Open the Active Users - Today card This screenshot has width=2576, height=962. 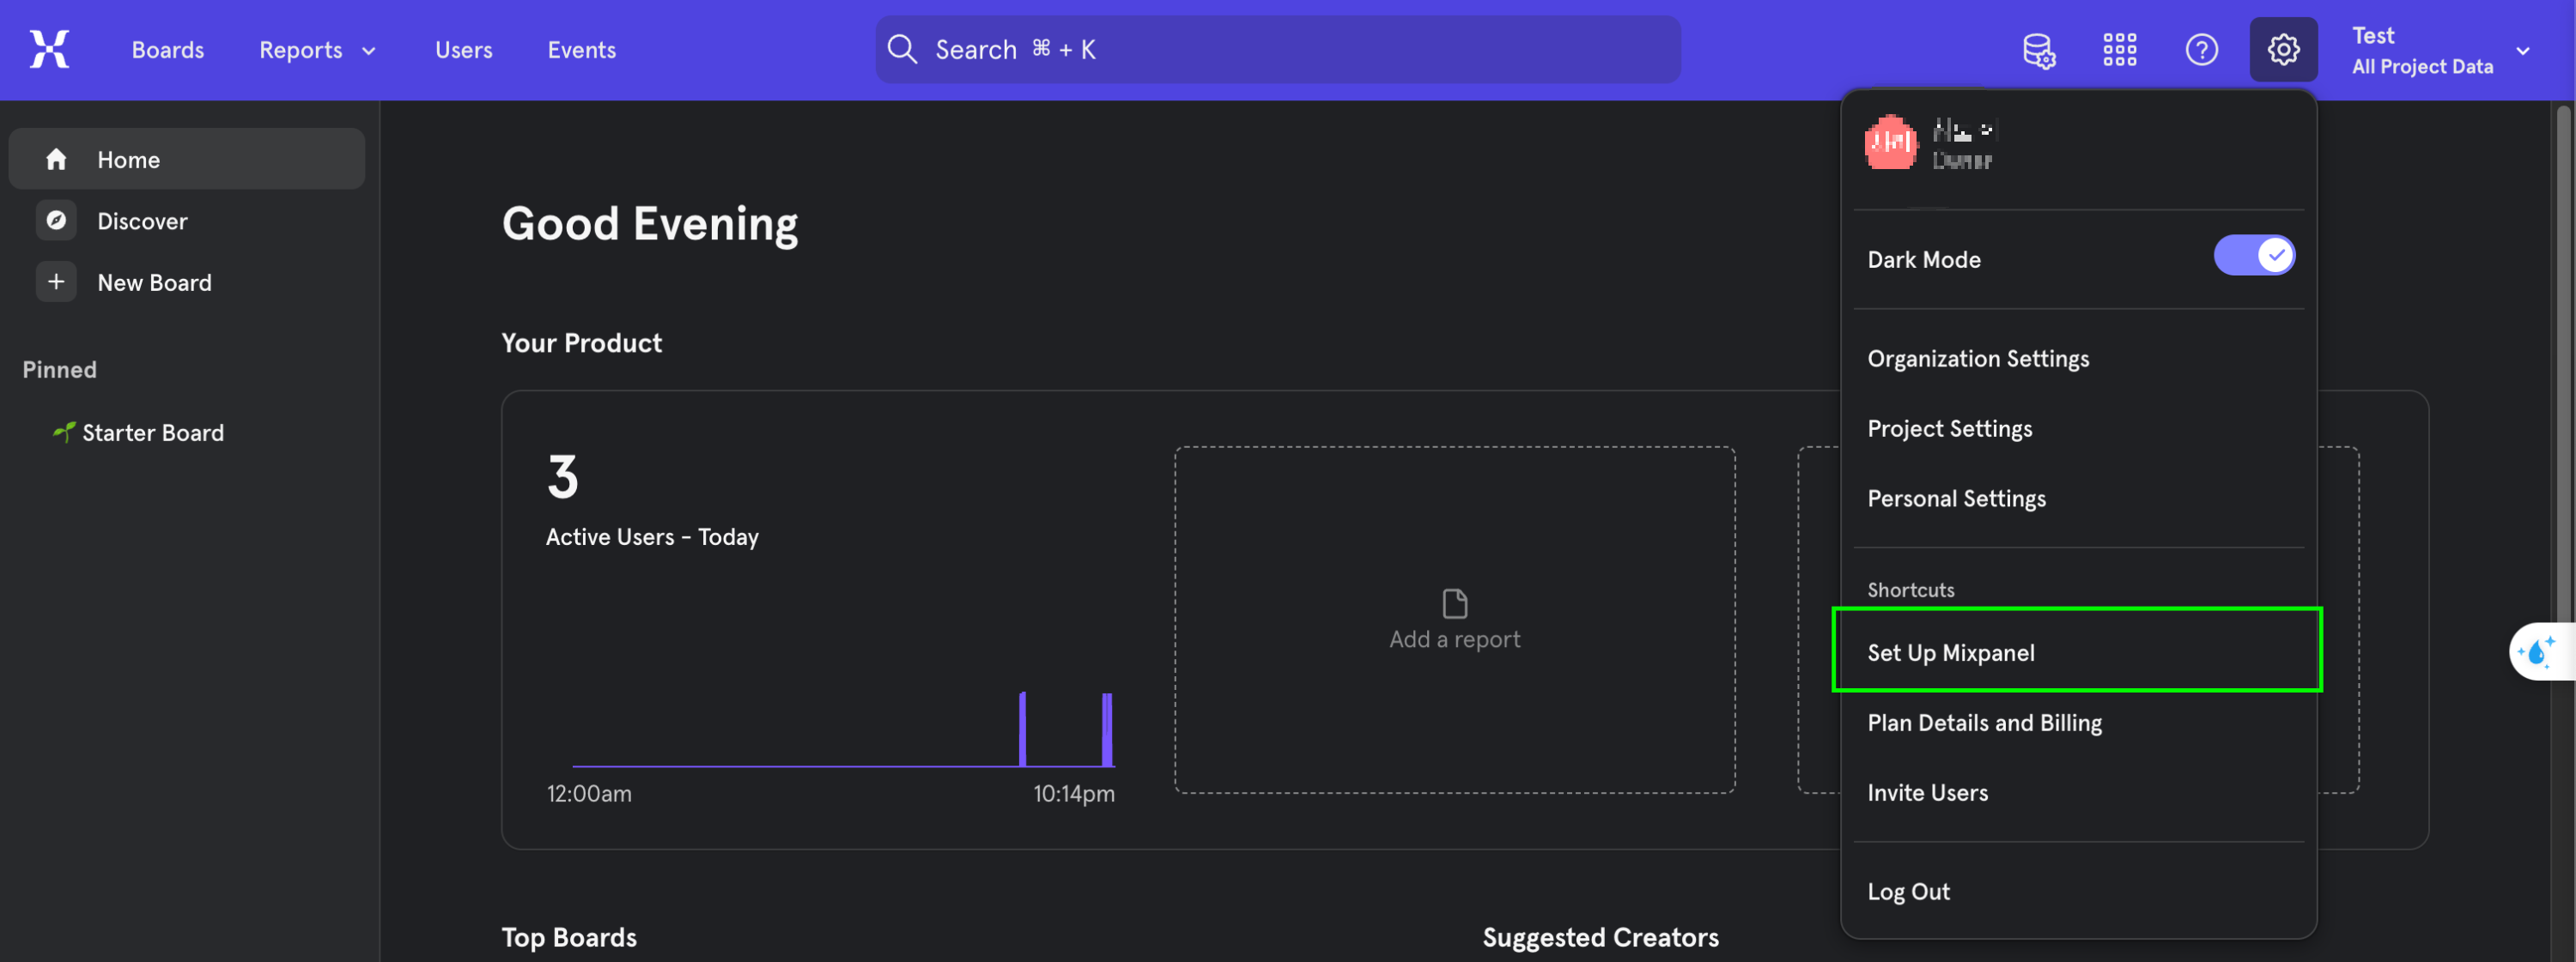click(x=830, y=620)
